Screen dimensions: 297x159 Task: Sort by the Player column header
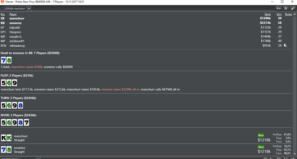pyautogui.click(x=13, y=14)
